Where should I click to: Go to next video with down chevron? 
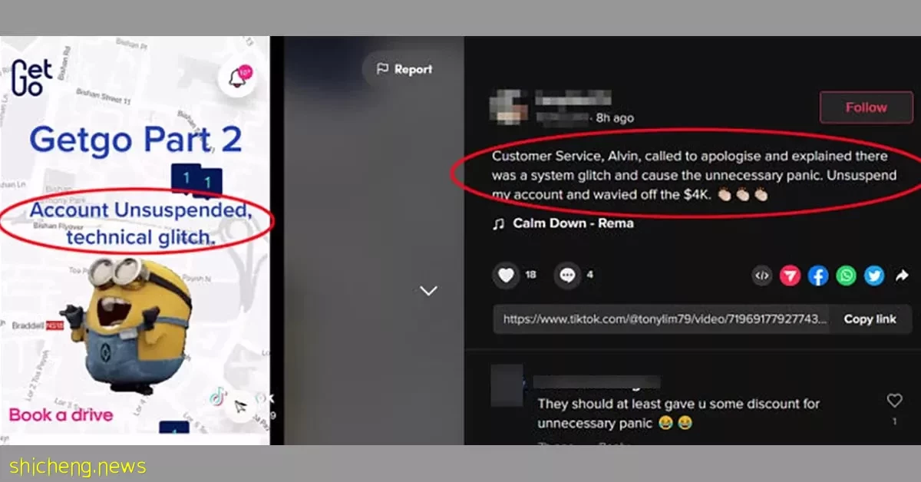(x=428, y=290)
